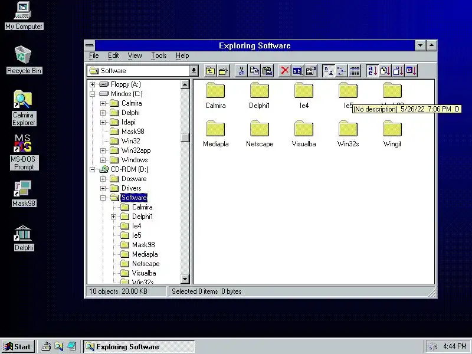This screenshot has width=472, height=354.
Task: Select the Win32s folder in right pane
Action: [x=348, y=134]
